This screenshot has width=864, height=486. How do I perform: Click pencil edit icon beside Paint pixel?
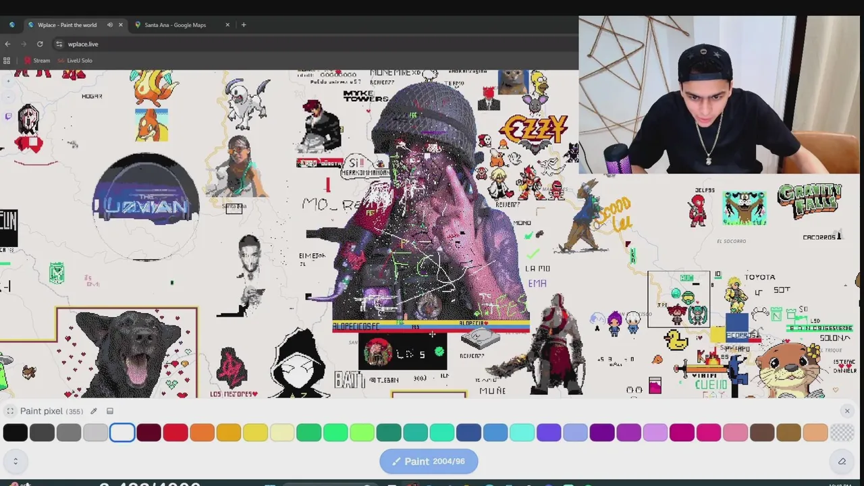(x=94, y=411)
